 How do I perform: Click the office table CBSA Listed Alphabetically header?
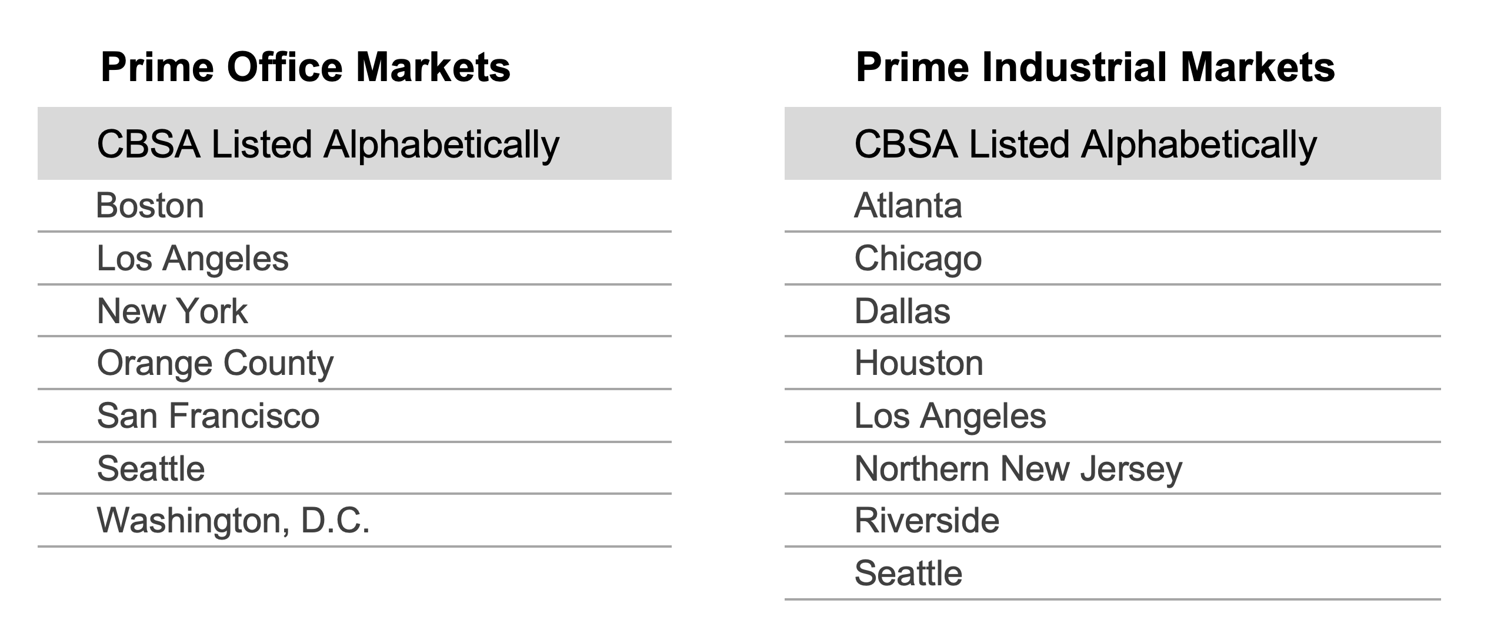pyautogui.click(x=355, y=143)
